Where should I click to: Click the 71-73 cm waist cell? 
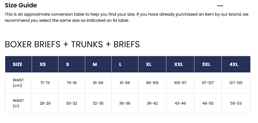point(45,83)
